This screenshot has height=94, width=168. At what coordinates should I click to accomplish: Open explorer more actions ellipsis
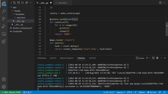pos(31,3)
